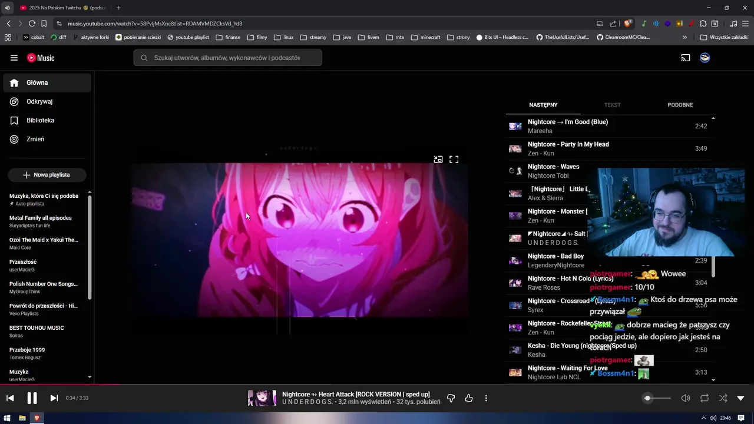Click the 'Nightcore - Monster' queue thumbnail
Screen dimensions: 754x424
[515, 216]
